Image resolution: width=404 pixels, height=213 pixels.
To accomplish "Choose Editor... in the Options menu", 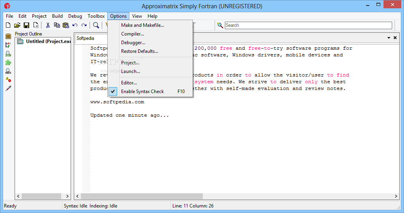I will coord(150,83).
